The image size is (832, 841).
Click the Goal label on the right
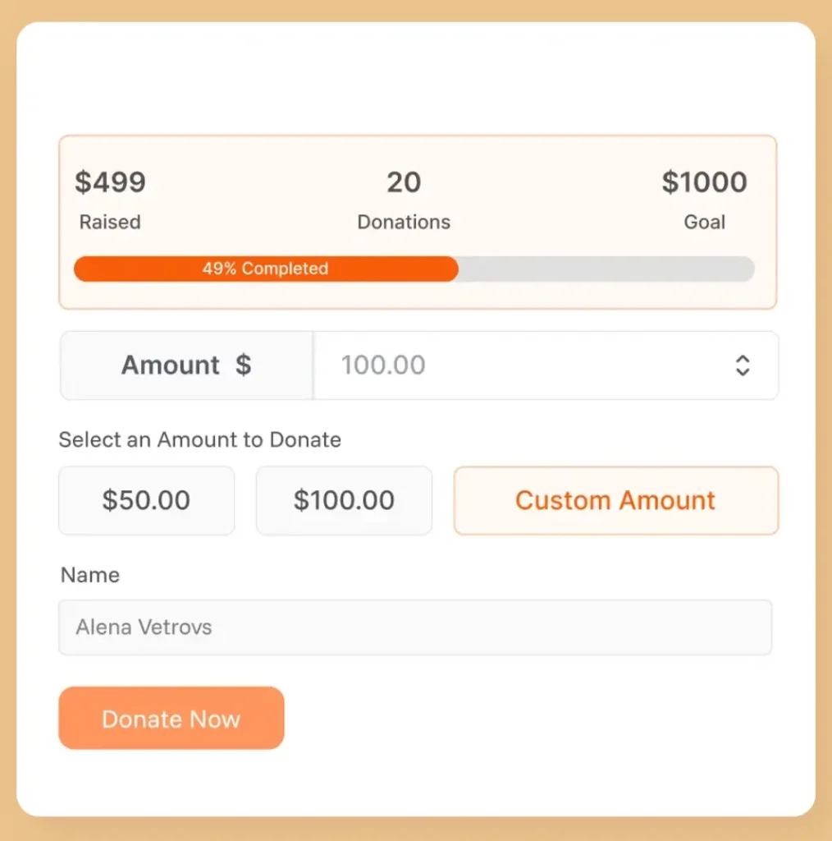click(706, 222)
